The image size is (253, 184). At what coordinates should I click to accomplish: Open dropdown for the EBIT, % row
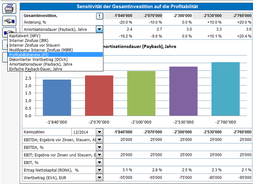(x=99, y=163)
